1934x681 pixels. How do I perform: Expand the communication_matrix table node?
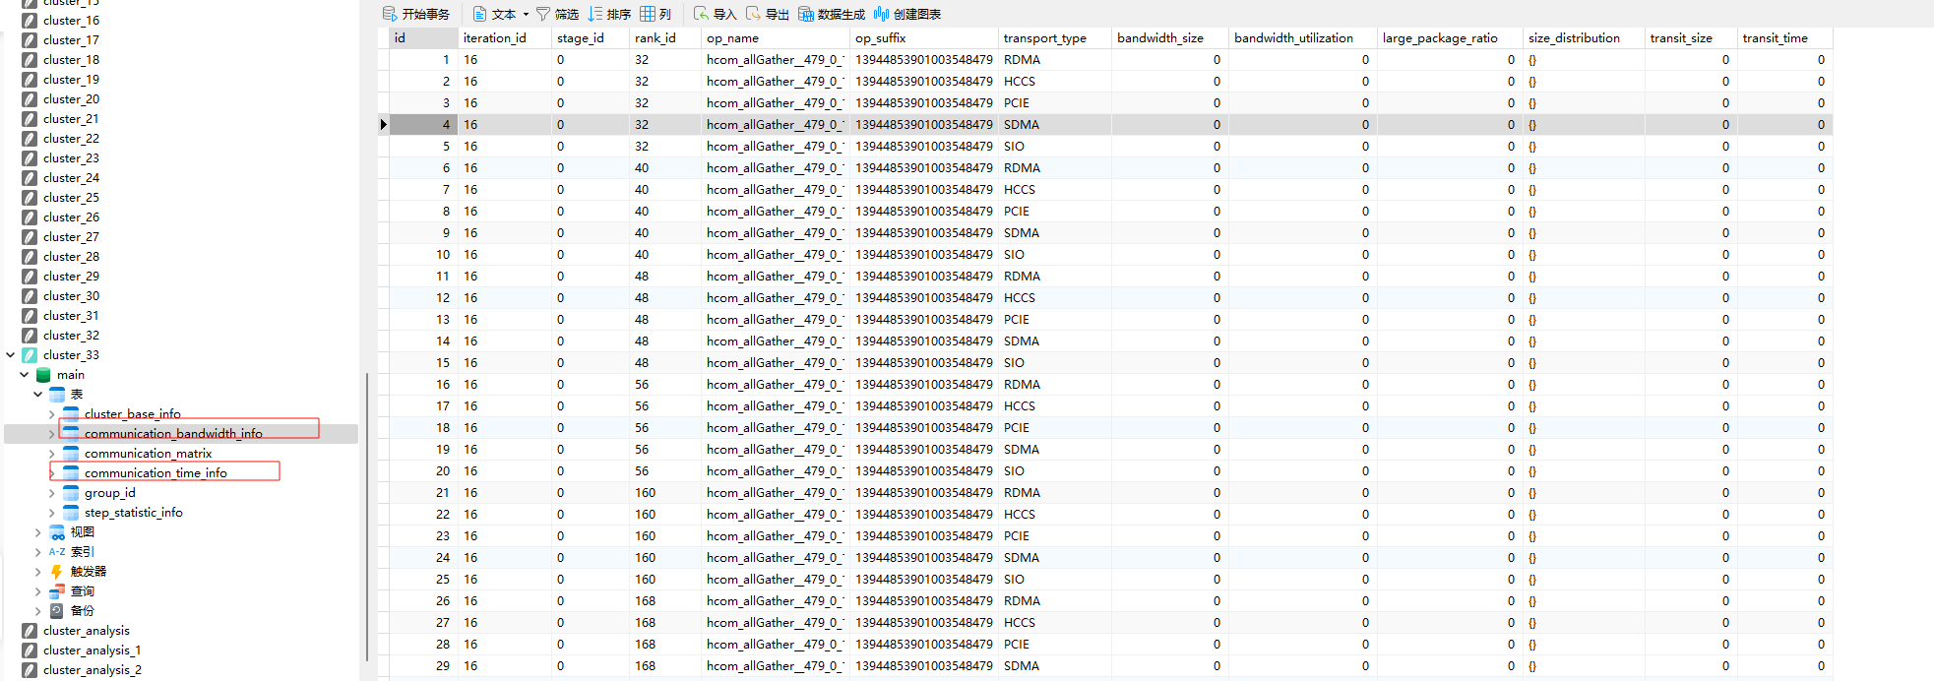click(x=52, y=454)
